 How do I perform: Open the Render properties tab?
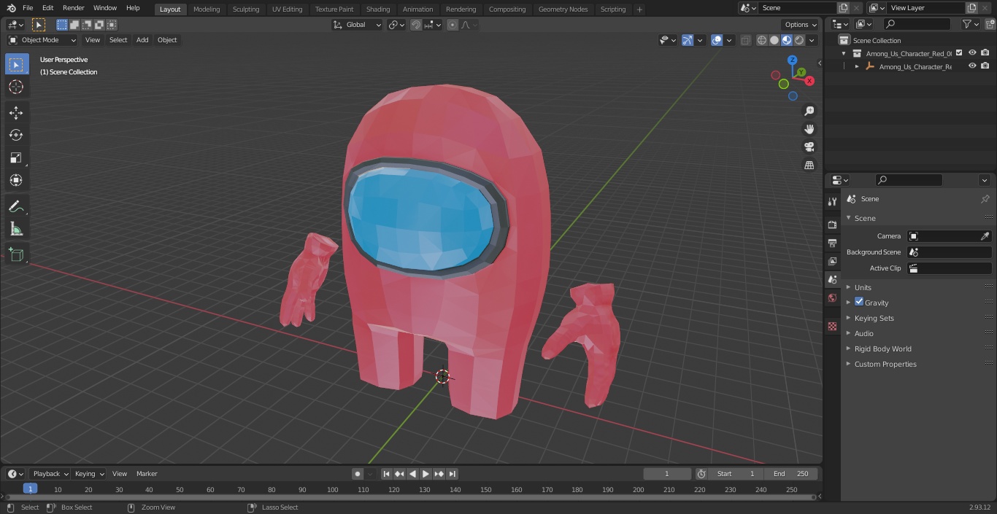tap(832, 225)
